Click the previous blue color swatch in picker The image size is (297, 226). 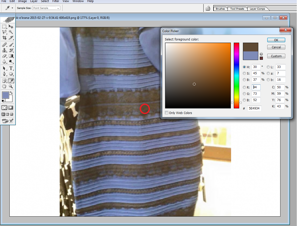tap(251, 56)
